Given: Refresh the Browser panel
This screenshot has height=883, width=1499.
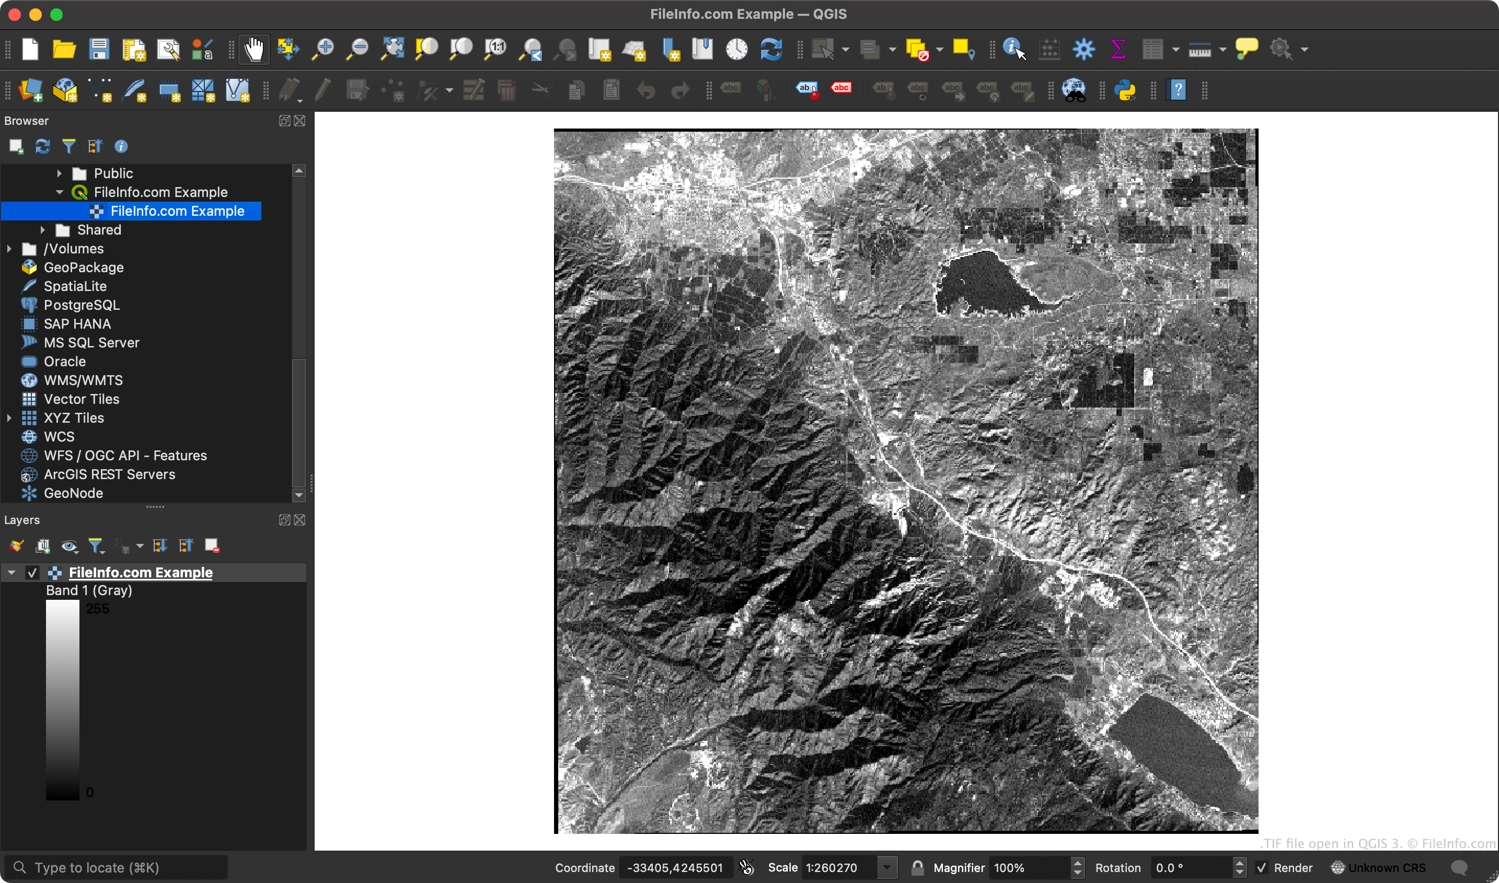Looking at the screenshot, I should click(42, 146).
